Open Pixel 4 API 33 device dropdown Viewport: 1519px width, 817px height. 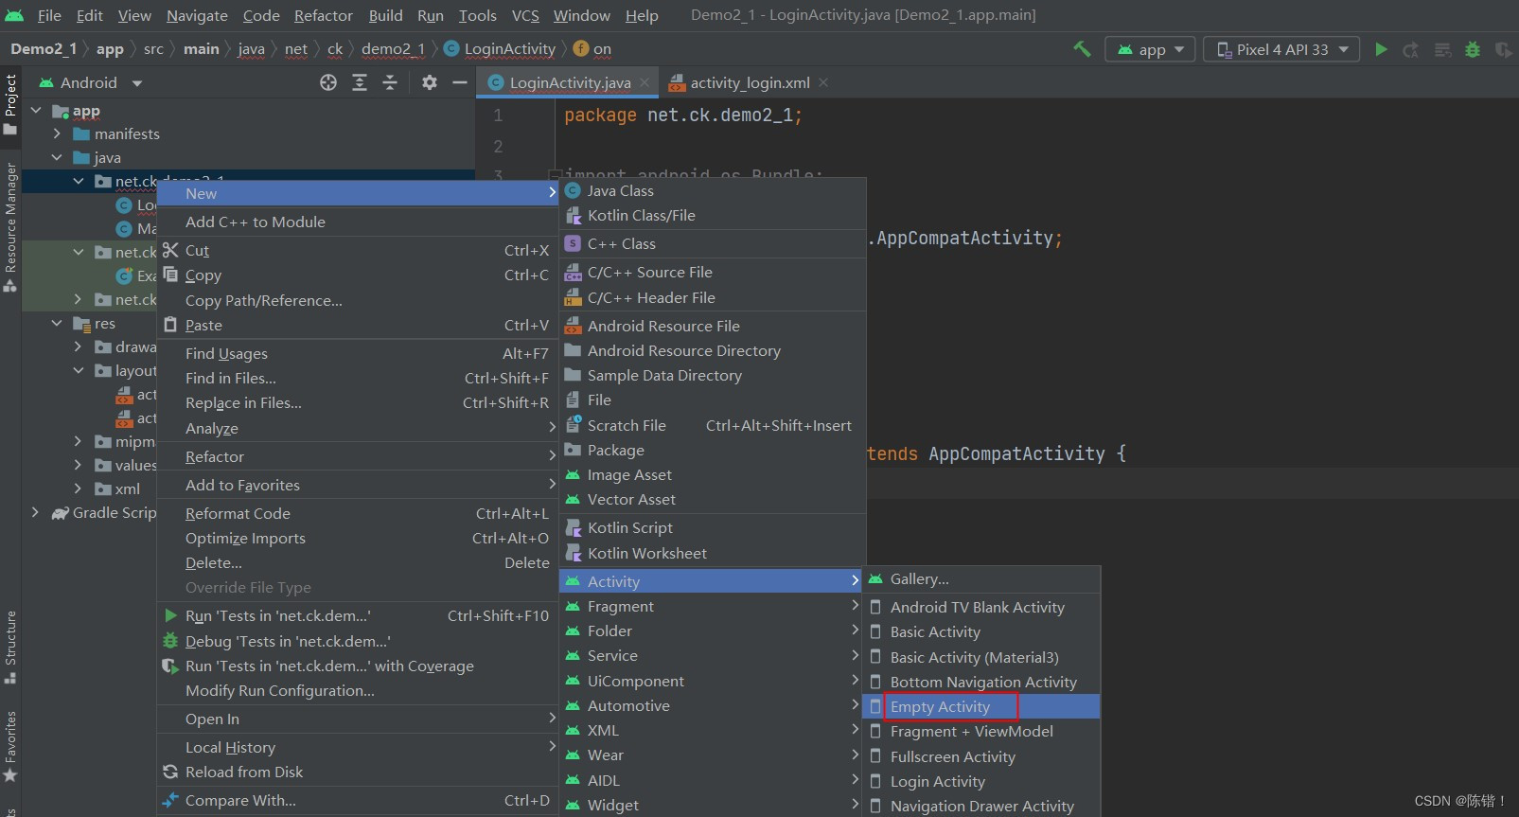tap(1281, 49)
